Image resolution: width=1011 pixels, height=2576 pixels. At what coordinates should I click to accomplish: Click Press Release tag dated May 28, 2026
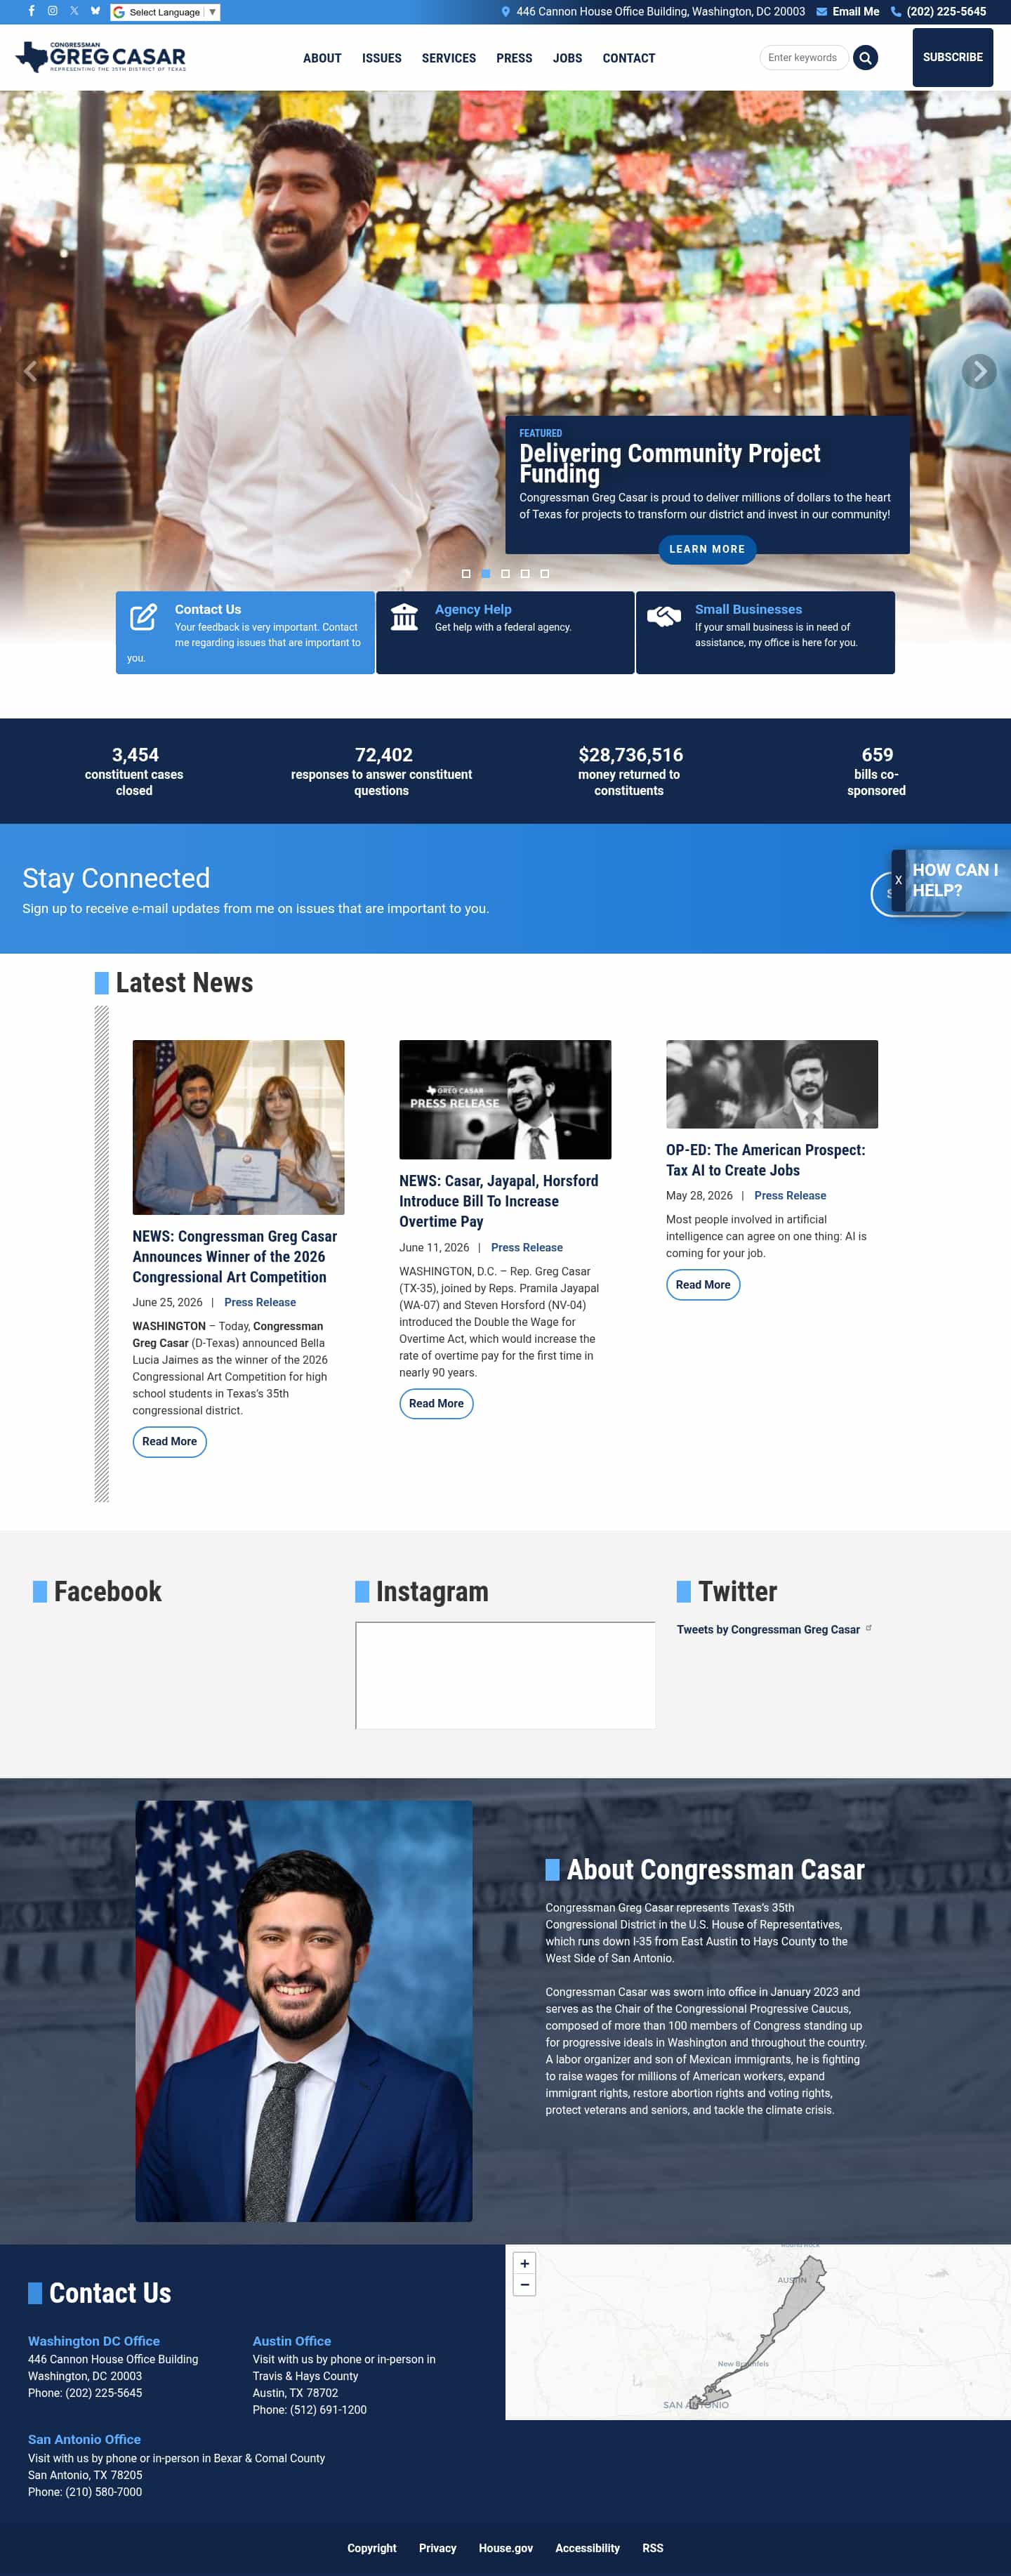point(790,1195)
